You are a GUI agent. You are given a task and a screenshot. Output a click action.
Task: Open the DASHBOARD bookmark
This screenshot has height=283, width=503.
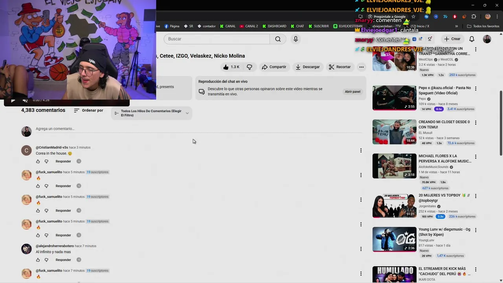[x=274, y=26]
